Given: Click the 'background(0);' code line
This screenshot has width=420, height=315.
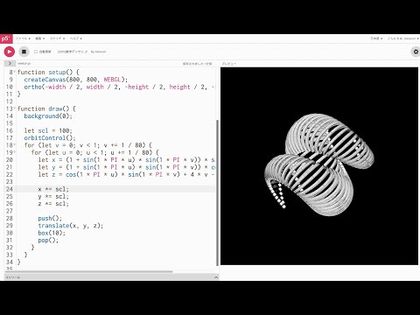Looking at the screenshot, I should tap(48, 115).
